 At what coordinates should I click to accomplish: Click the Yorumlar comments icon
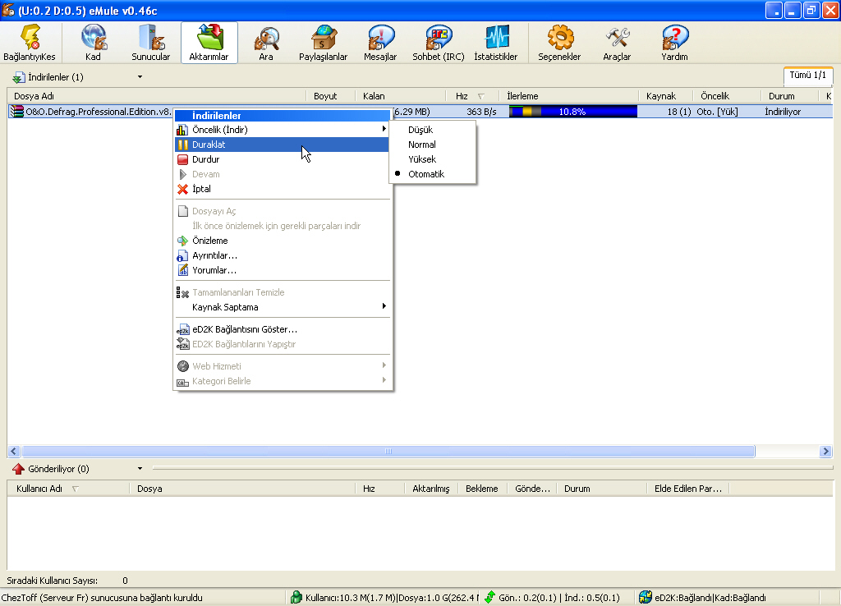point(183,270)
